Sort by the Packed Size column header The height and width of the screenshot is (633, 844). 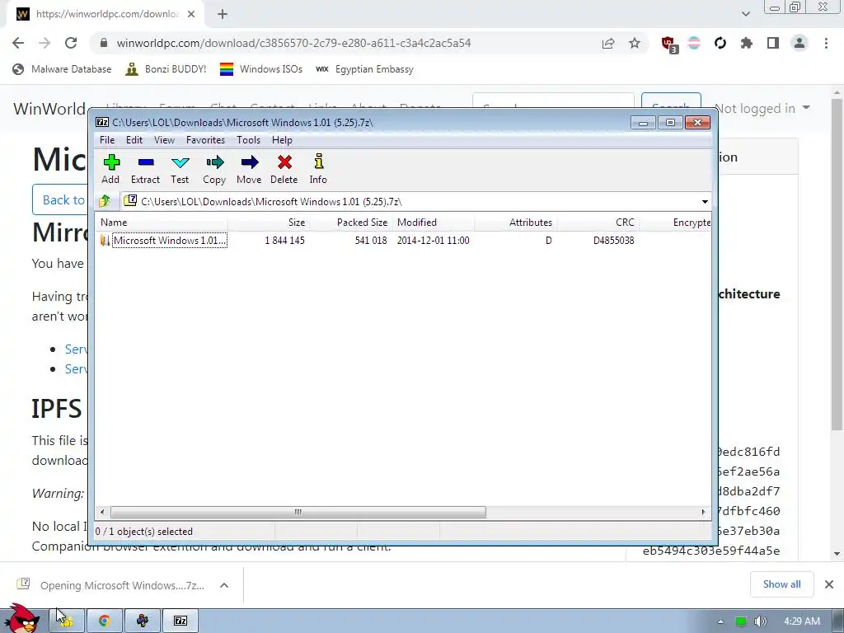tap(351, 223)
